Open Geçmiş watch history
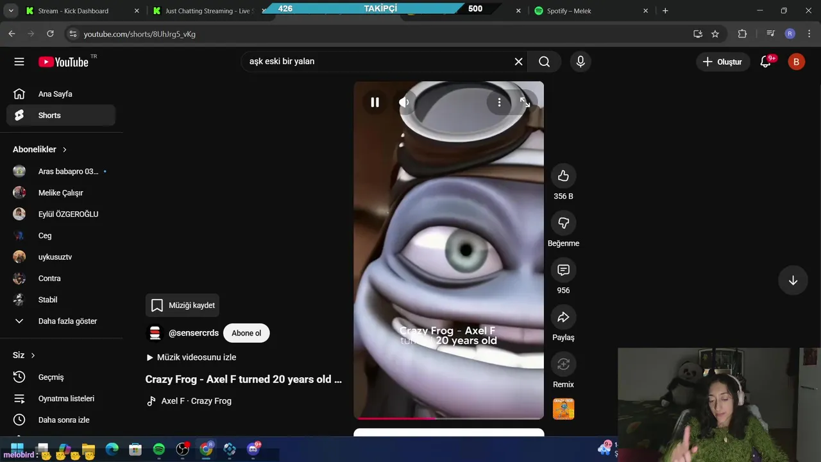 tap(61, 377)
